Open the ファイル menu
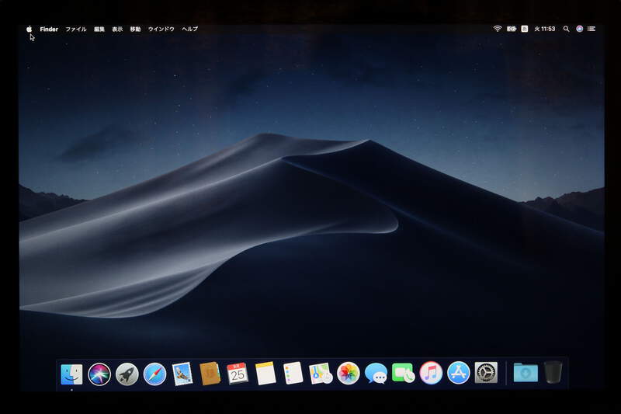 (76, 29)
